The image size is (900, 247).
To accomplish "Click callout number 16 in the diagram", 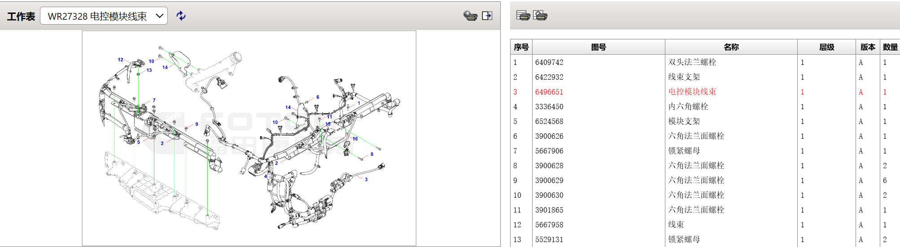I will 355,139.
